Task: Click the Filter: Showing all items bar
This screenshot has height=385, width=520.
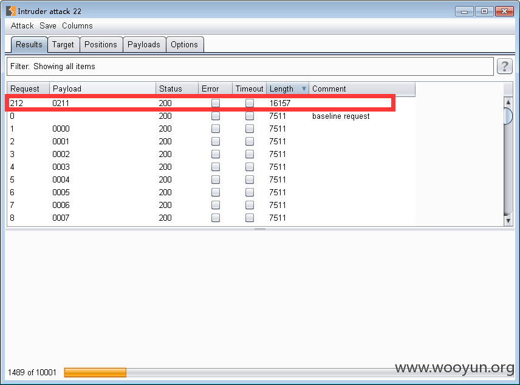Action: point(250,66)
